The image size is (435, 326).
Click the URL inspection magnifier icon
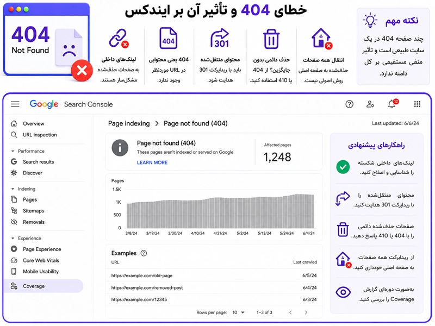pyautogui.click(x=14, y=135)
